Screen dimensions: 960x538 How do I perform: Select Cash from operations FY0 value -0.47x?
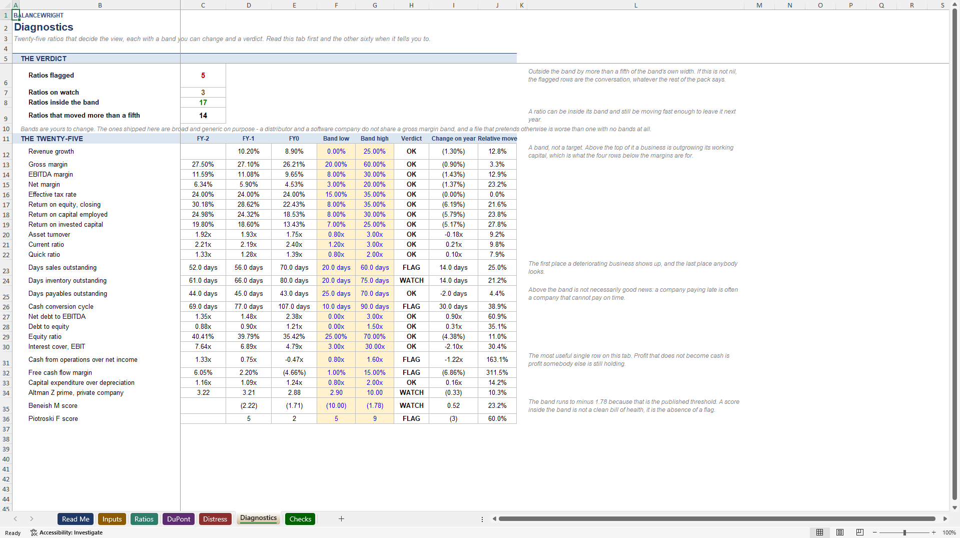pos(294,359)
